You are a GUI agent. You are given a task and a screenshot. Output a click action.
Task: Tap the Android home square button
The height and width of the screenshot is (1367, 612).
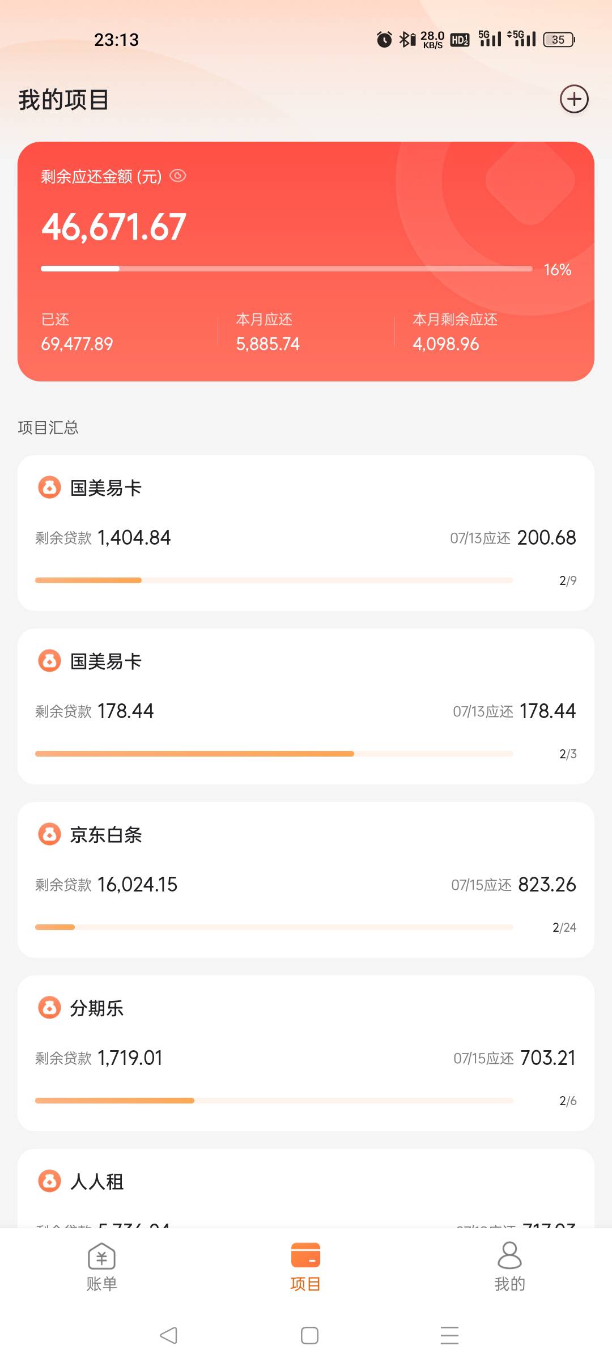pyautogui.click(x=309, y=1335)
